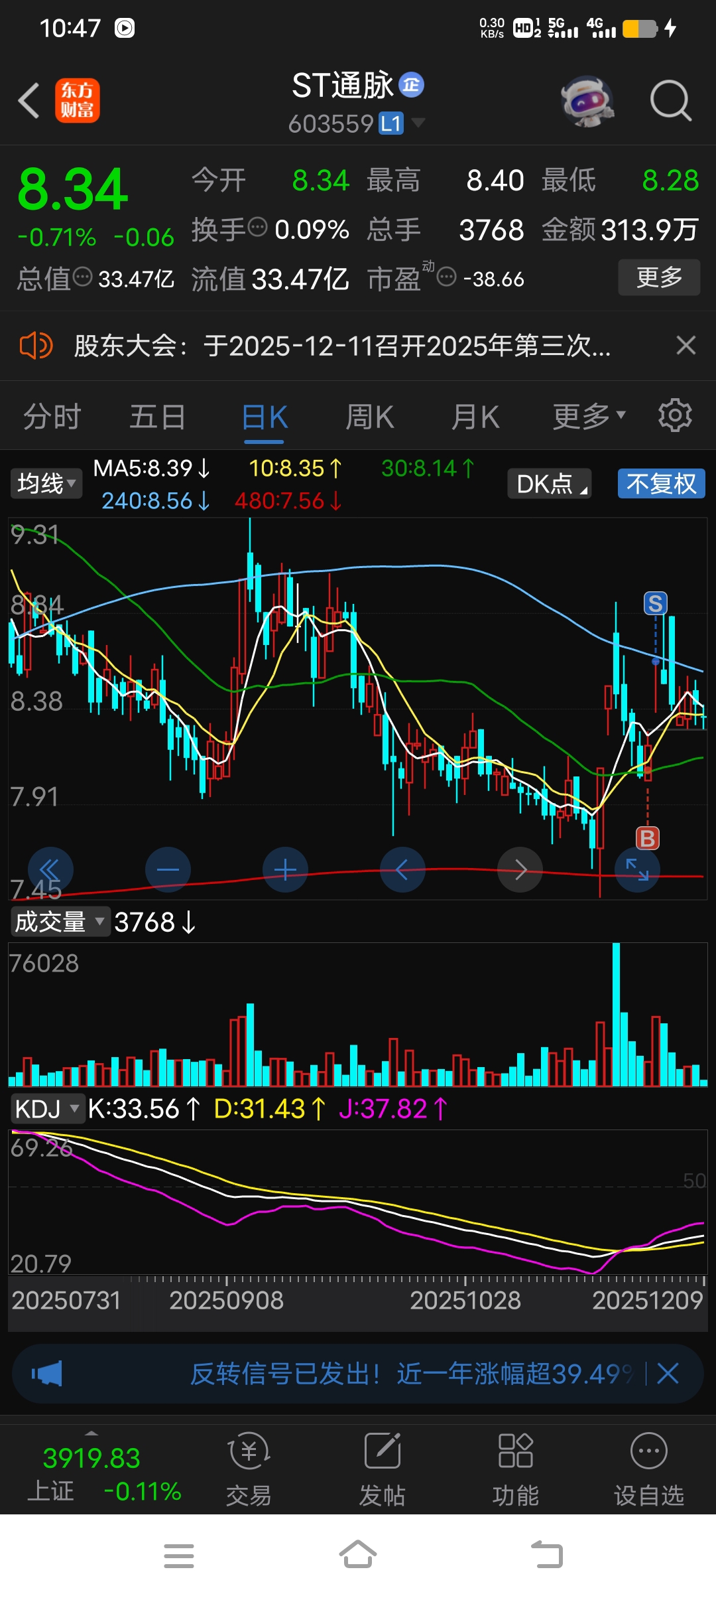Tap Android back navigation button
Image resolution: width=716 pixels, height=1598 pixels.
click(547, 1555)
